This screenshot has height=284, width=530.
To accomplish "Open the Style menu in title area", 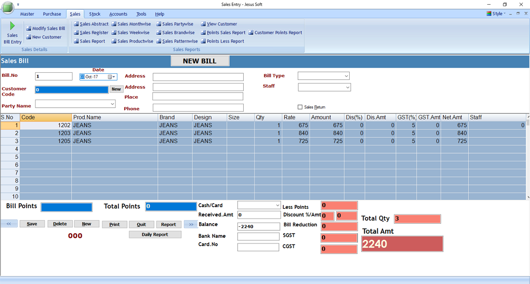I will pos(497,13).
